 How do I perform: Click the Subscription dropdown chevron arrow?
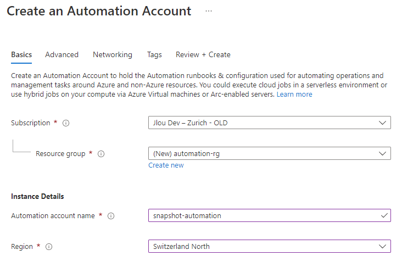[x=382, y=123]
